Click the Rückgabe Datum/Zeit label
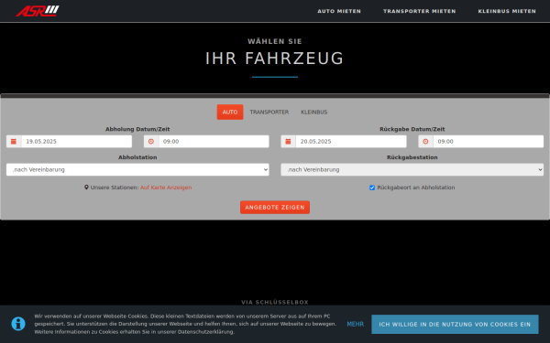 click(412, 129)
